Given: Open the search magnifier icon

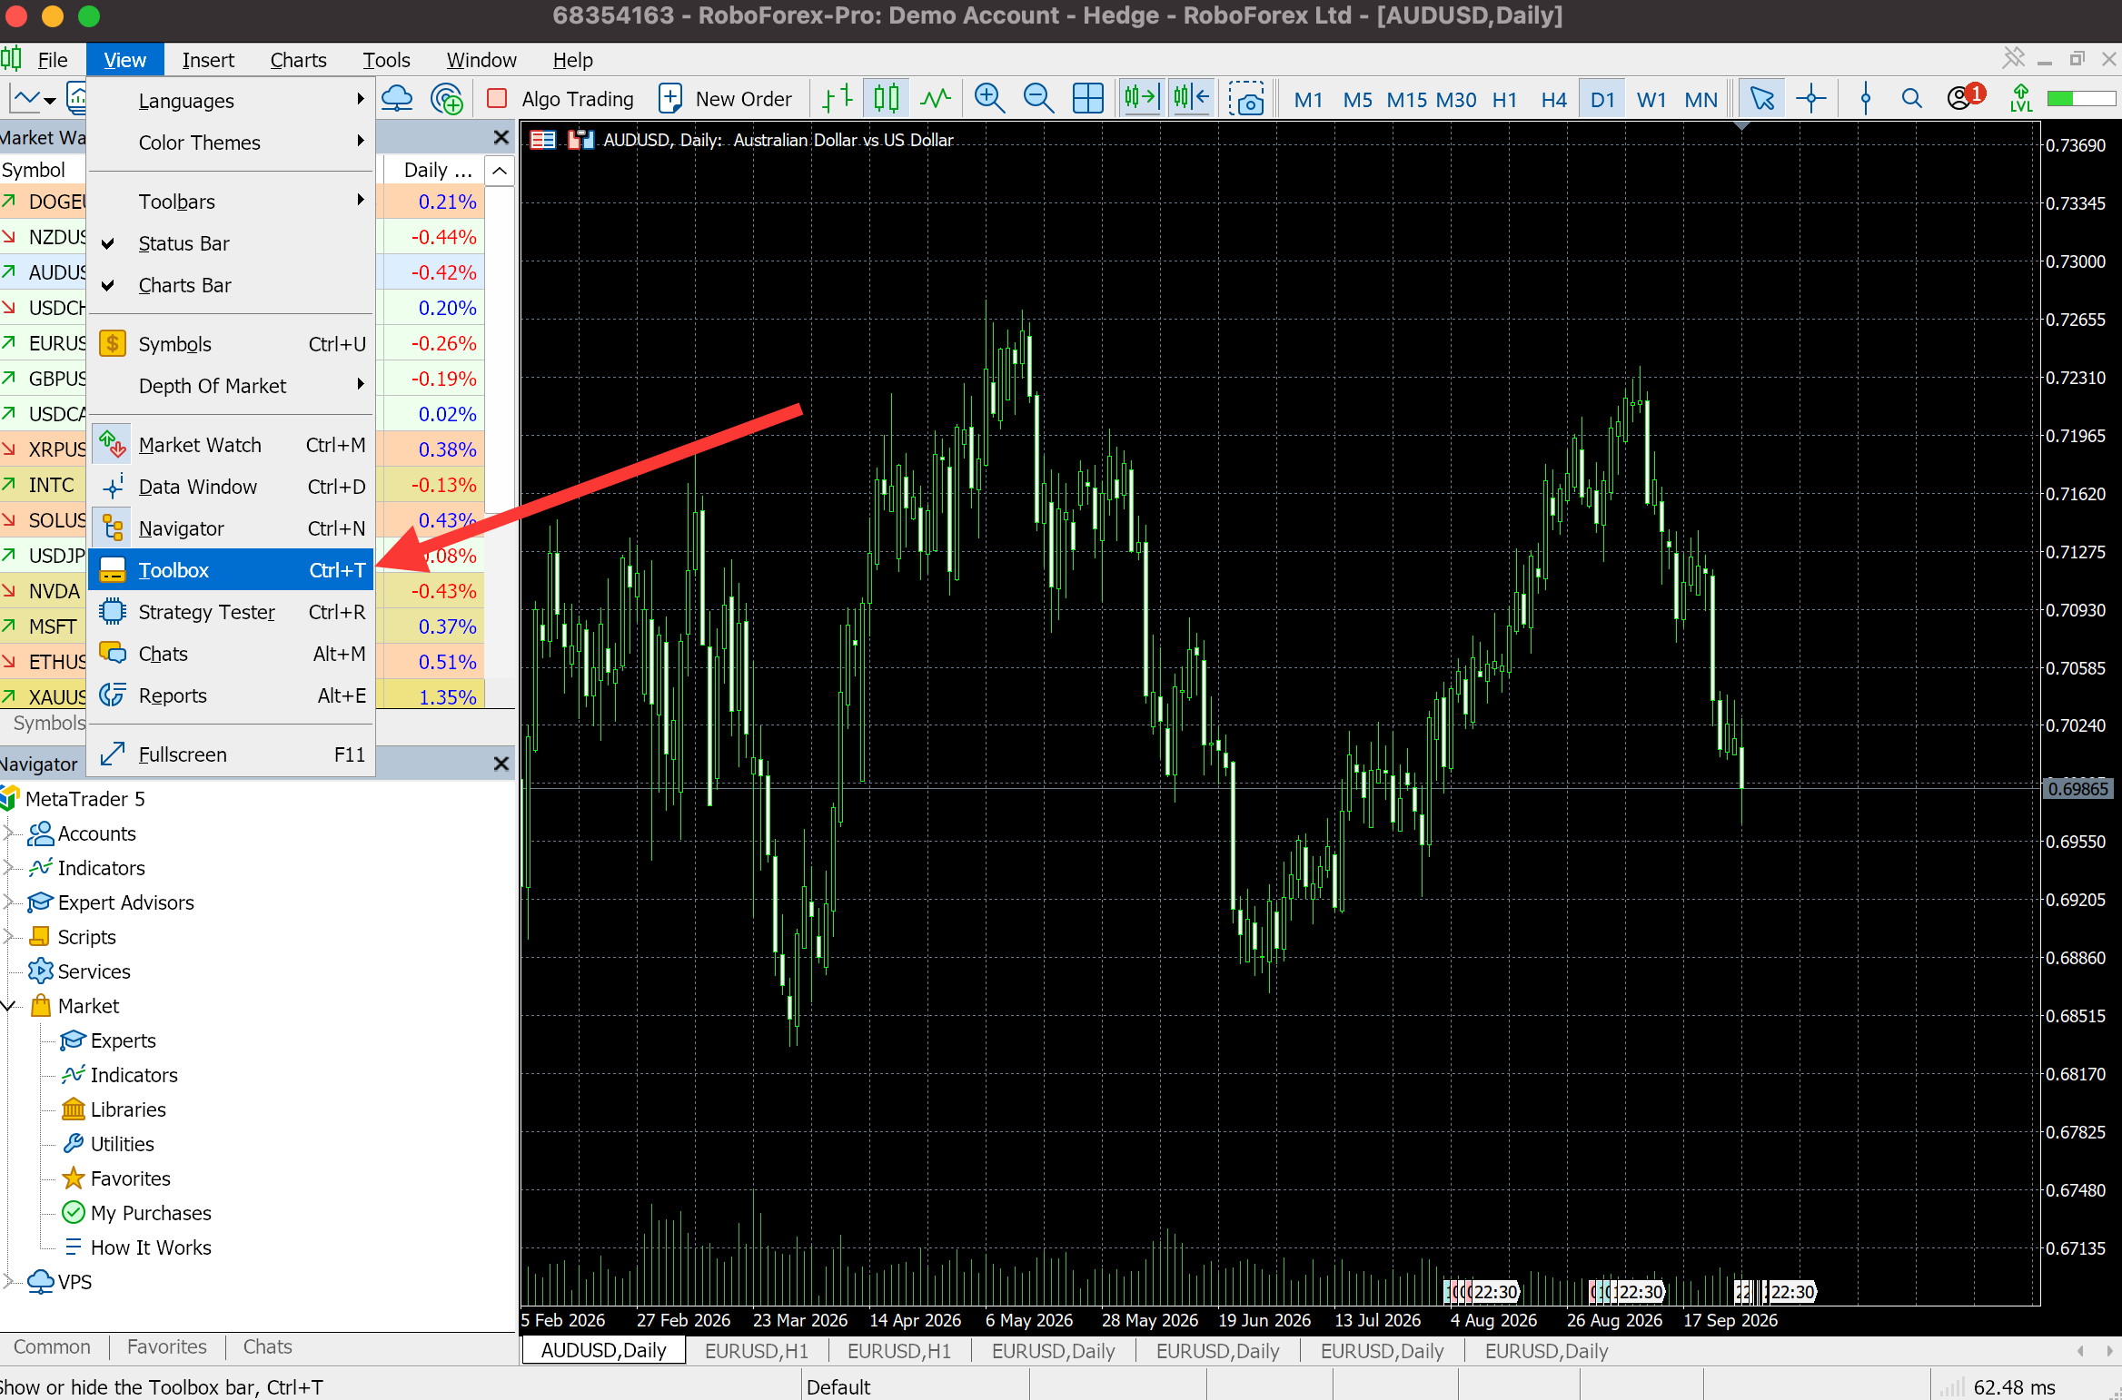Looking at the screenshot, I should click(x=1912, y=98).
